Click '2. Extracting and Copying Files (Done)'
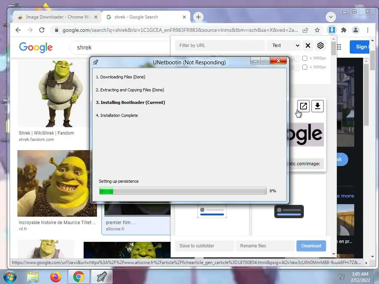The image size is (379, 284). click(x=130, y=90)
